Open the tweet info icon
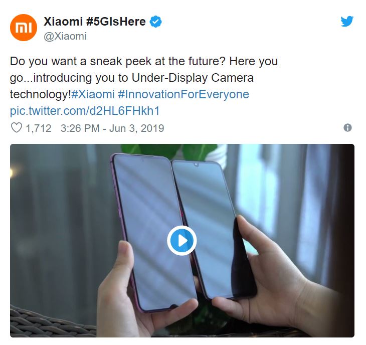 347,128
